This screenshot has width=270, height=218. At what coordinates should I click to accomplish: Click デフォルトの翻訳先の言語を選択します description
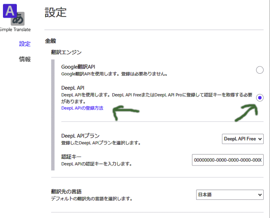tap(92, 199)
